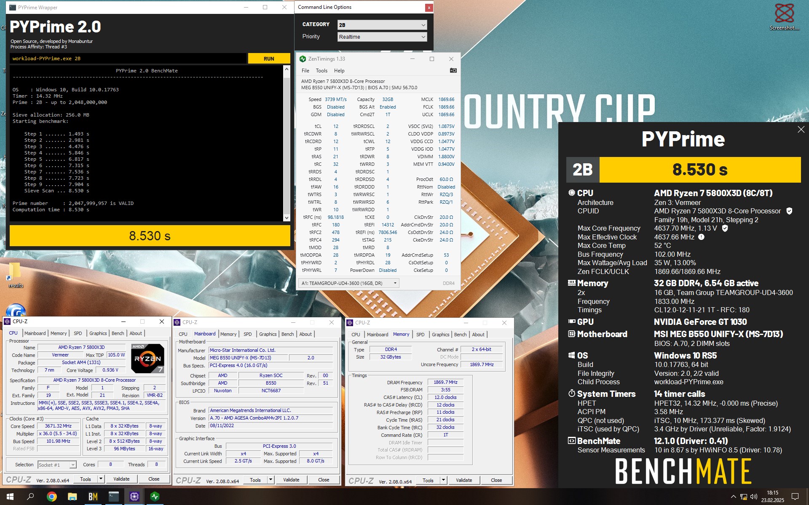Viewport: 809px width, 505px height.
Task: Select Graphics tab in Mainboard CPU-Z window
Action: coord(268,334)
